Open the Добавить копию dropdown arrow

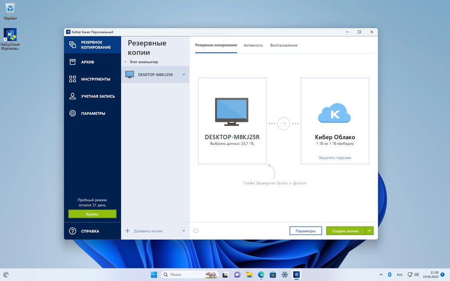tap(184, 231)
